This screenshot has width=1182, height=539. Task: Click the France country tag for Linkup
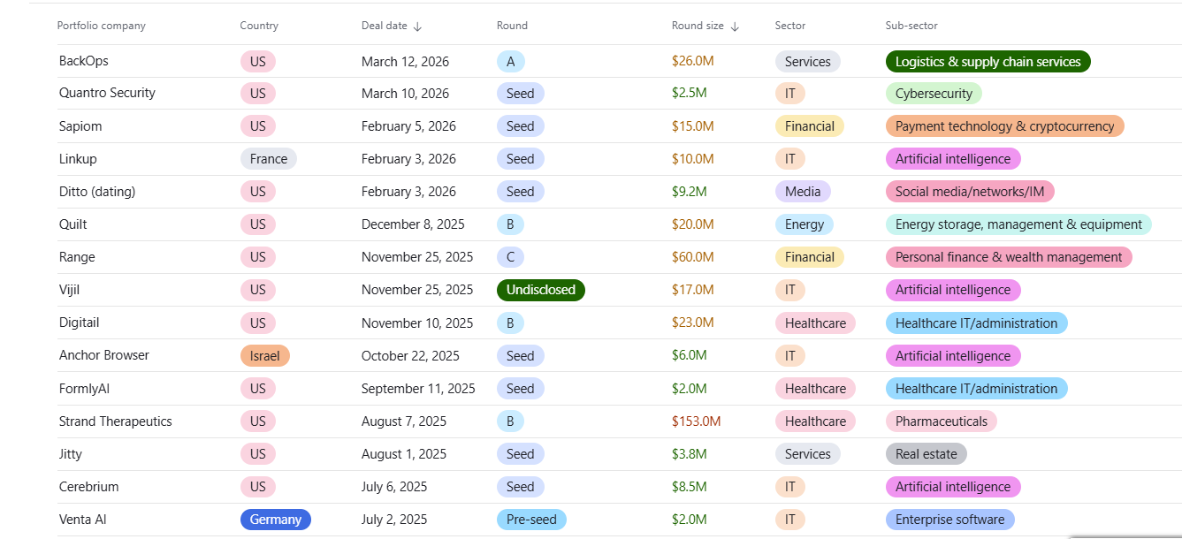coord(268,159)
